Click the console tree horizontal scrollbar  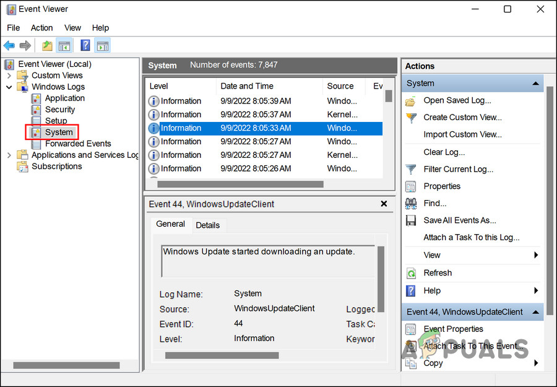(66, 366)
